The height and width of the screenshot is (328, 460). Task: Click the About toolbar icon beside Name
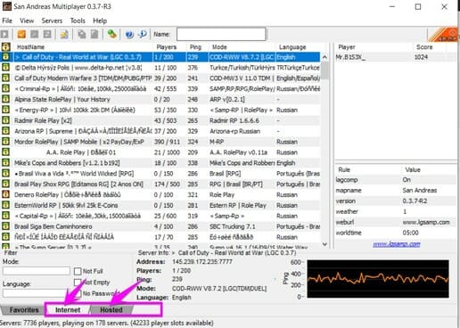pos(142,35)
